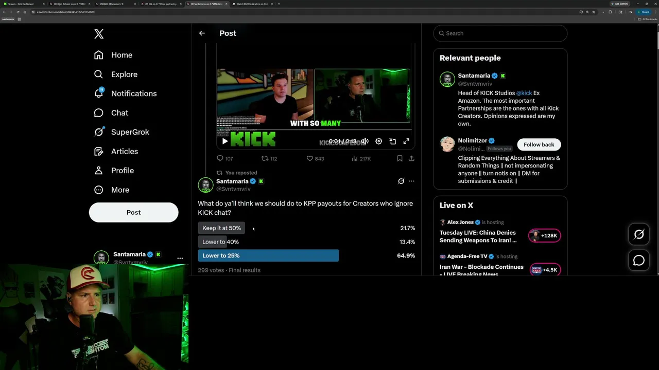
Task: Click the browser address bar URL
Action: pyautogui.click(x=65, y=12)
